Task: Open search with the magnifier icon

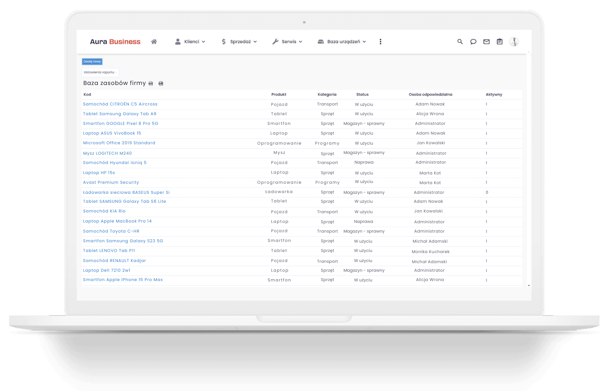Action: (460, 42)
